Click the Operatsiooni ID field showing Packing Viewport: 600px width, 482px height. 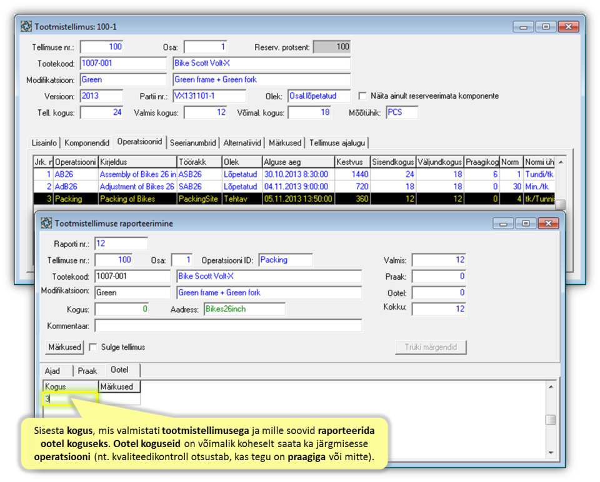(286, 260)
